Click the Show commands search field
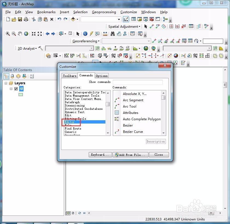The width and height of the screenshot is (230, 224). (137, 82)
